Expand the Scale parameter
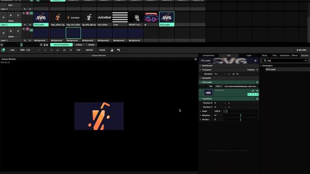 [x=201, y=111]
